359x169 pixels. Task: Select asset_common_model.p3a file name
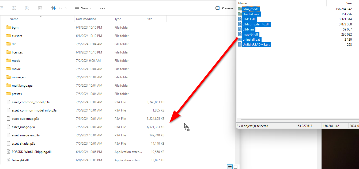tap(31, 102)
